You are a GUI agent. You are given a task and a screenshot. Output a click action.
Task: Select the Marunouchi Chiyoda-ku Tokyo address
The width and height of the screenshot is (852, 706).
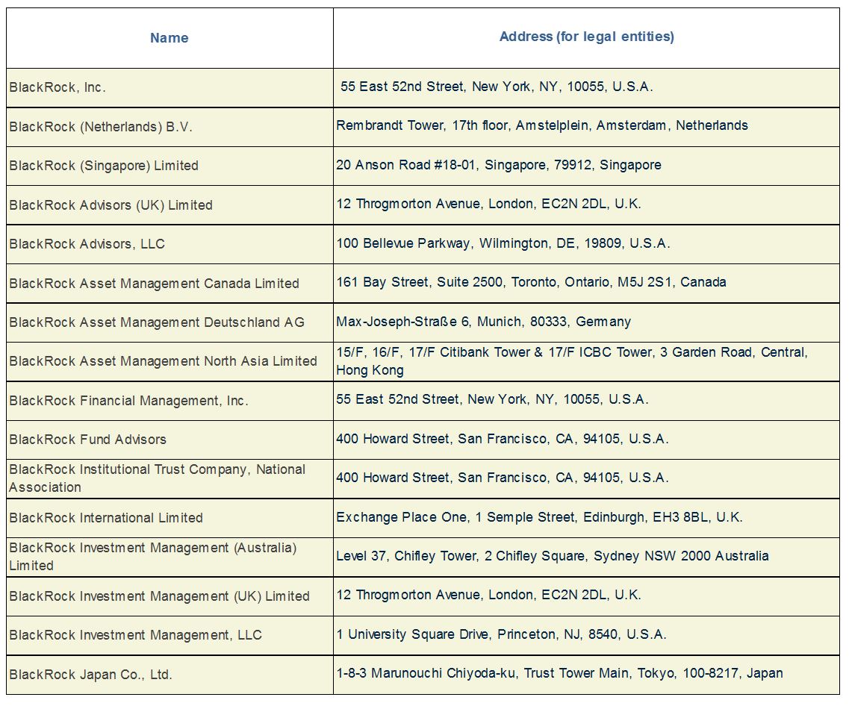[586, 675]
